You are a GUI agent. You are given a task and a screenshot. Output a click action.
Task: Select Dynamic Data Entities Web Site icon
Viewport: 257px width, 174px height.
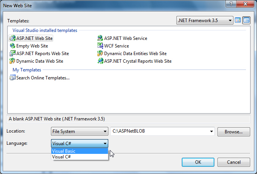coord(100,54)
